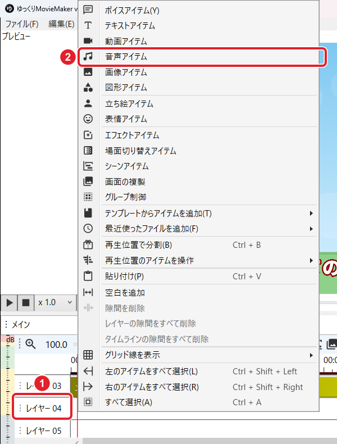Click the music note audio icon
The height and width of the screenshot is (444, 337).
(x=88, y=56)
